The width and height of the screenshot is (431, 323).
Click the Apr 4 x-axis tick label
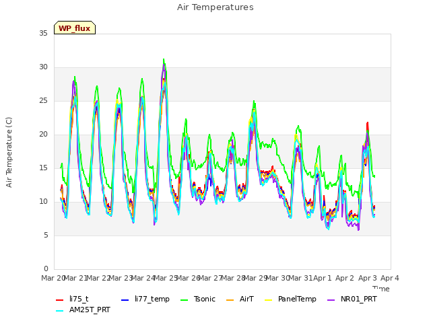[x=390, y=278]
